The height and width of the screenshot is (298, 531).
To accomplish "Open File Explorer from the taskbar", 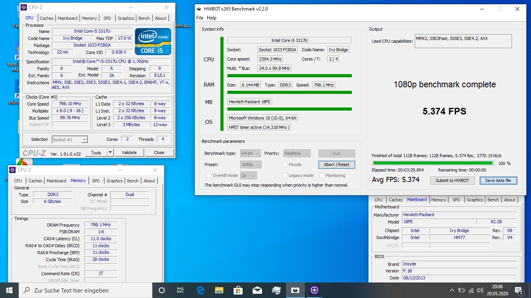I will coord(219,290).
